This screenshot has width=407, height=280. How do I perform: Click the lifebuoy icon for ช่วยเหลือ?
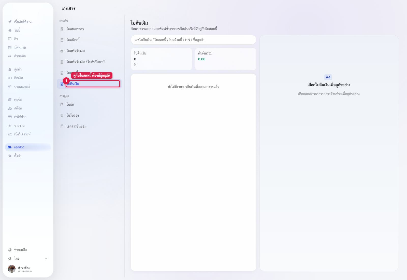pos(10,250)
